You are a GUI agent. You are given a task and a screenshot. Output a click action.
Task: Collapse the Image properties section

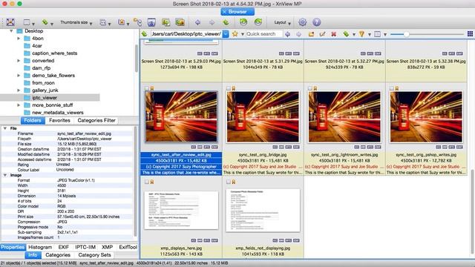pos(5,175)
